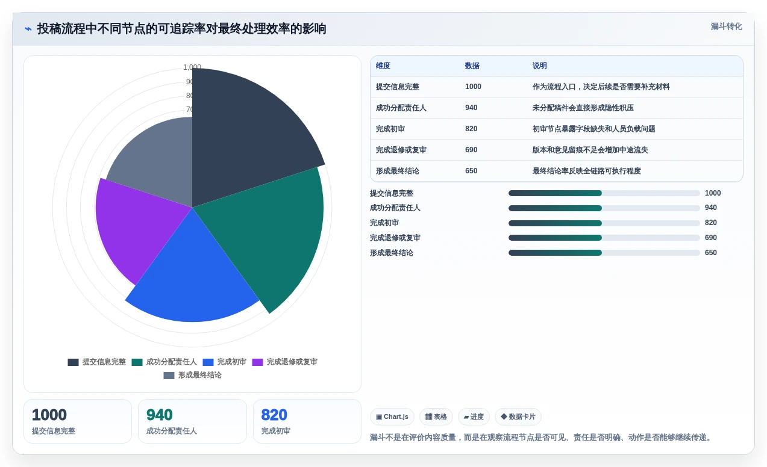
Task: Click description 作为流程入口，决定后续是否需要补充材料
Action: [601, 87]
